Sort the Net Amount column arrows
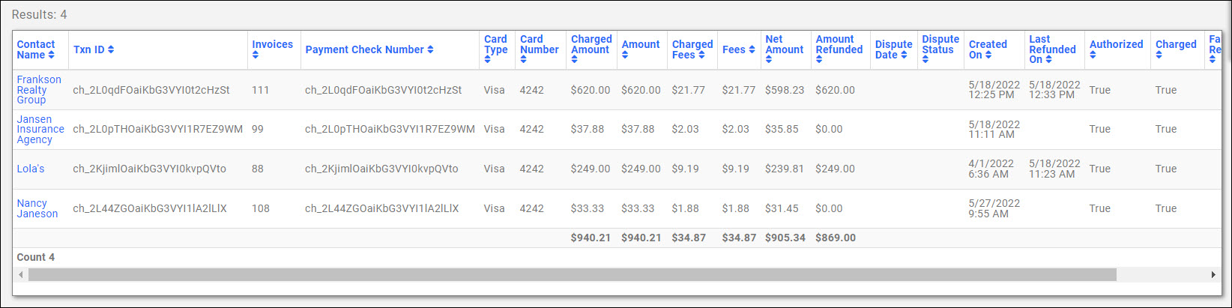This screenshot has width=1232, height=308. tap(769, 60)
